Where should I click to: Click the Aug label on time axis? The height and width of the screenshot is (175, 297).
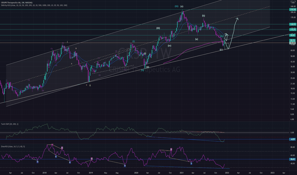tap(117, 173)
